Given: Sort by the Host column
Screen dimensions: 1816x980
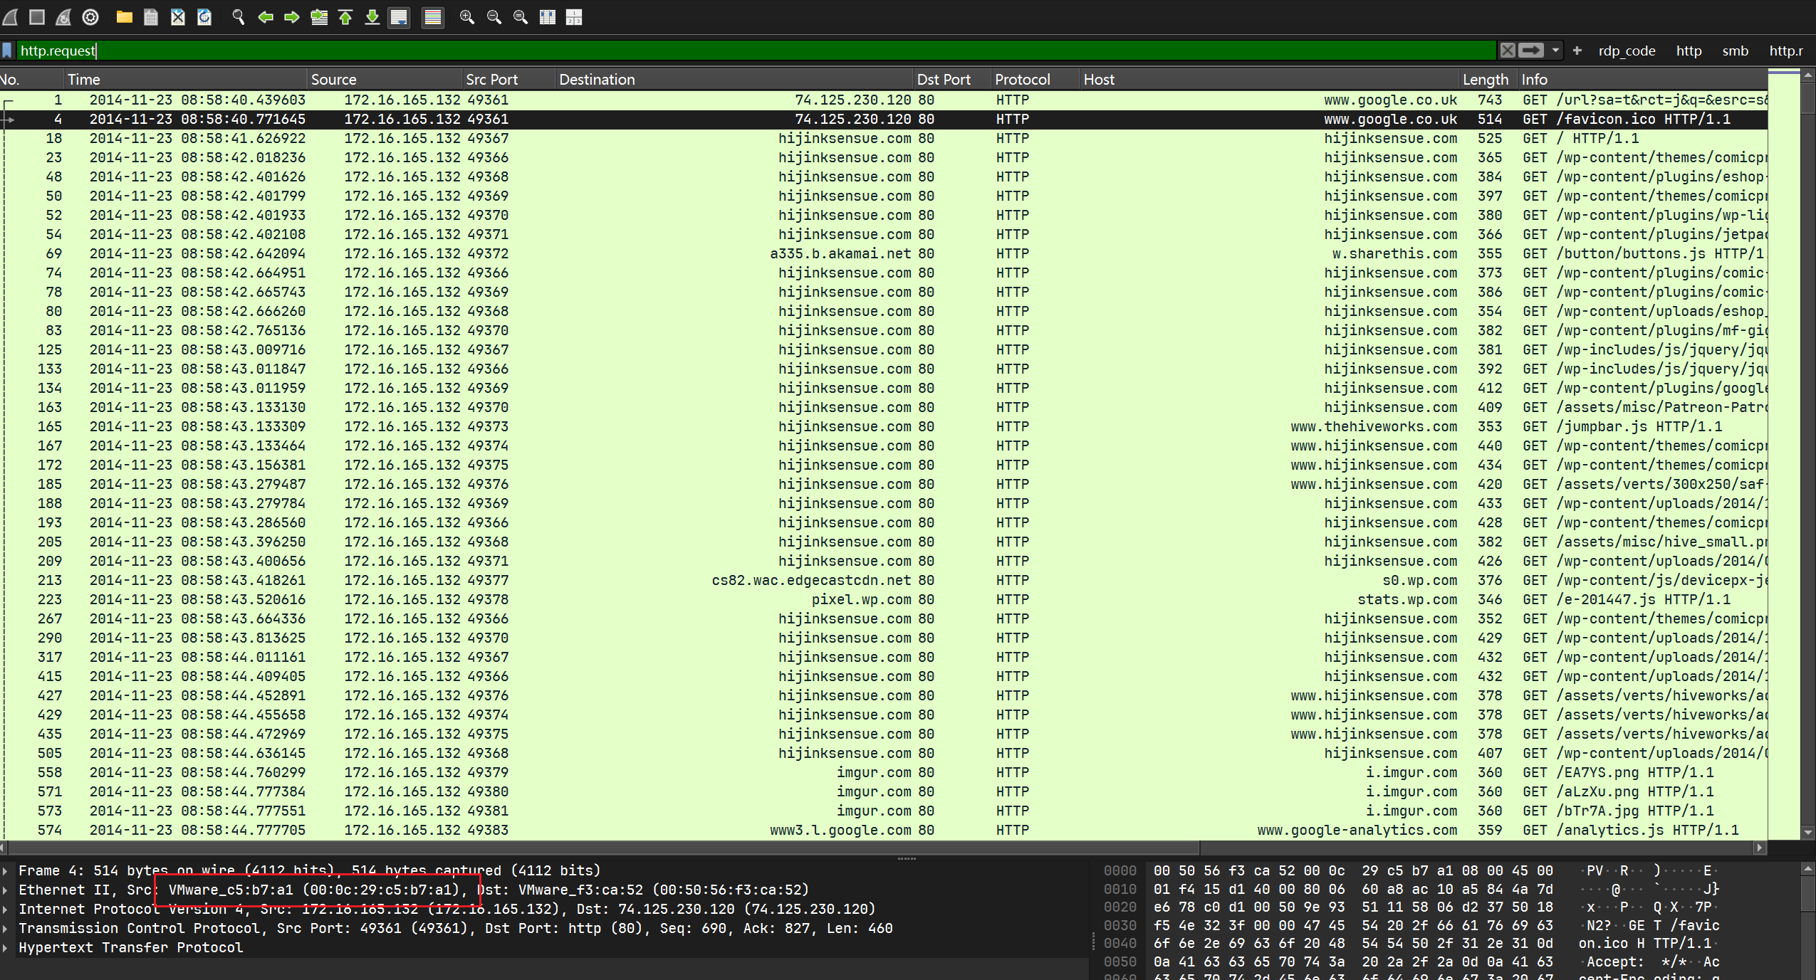Looking at the screenshot, I should point(1270,80).
